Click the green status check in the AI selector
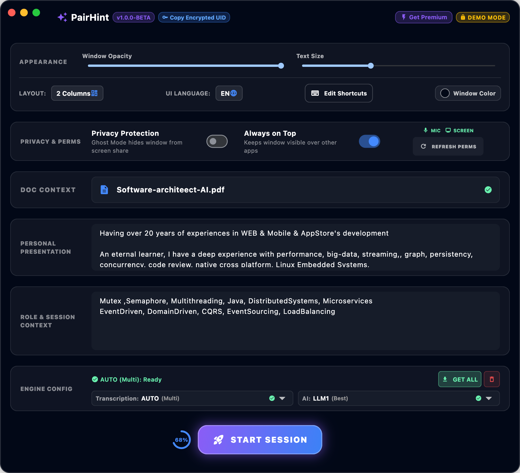 coord(479,398)
